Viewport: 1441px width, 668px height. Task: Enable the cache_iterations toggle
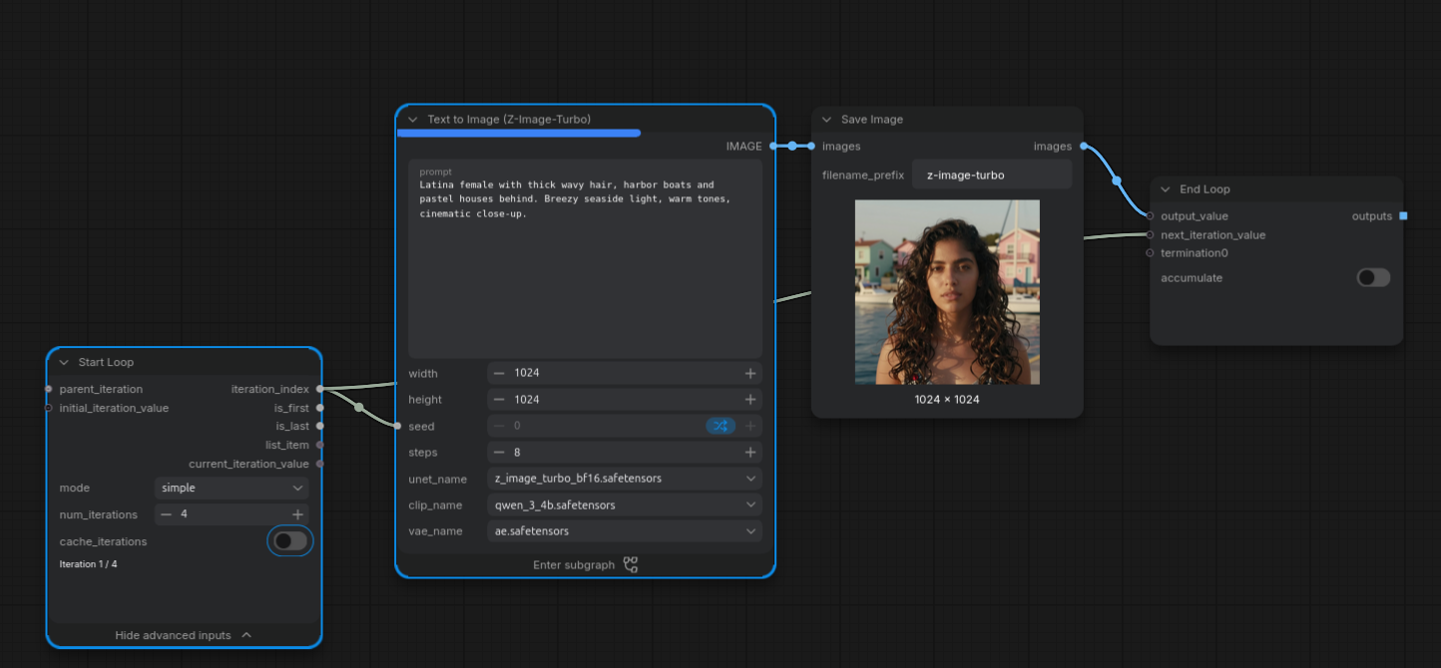(290, 541)
